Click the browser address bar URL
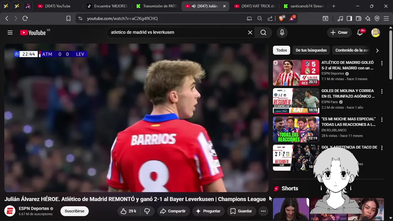The height and width of the screenshot is (221, 393). click(122, 18)
